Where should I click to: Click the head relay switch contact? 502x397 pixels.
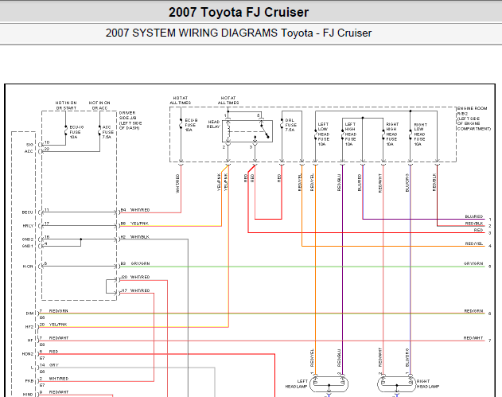pyautogui.click(x=264, y=131)
